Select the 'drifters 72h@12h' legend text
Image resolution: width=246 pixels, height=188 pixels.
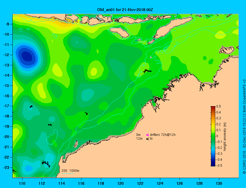pos(163,135)
